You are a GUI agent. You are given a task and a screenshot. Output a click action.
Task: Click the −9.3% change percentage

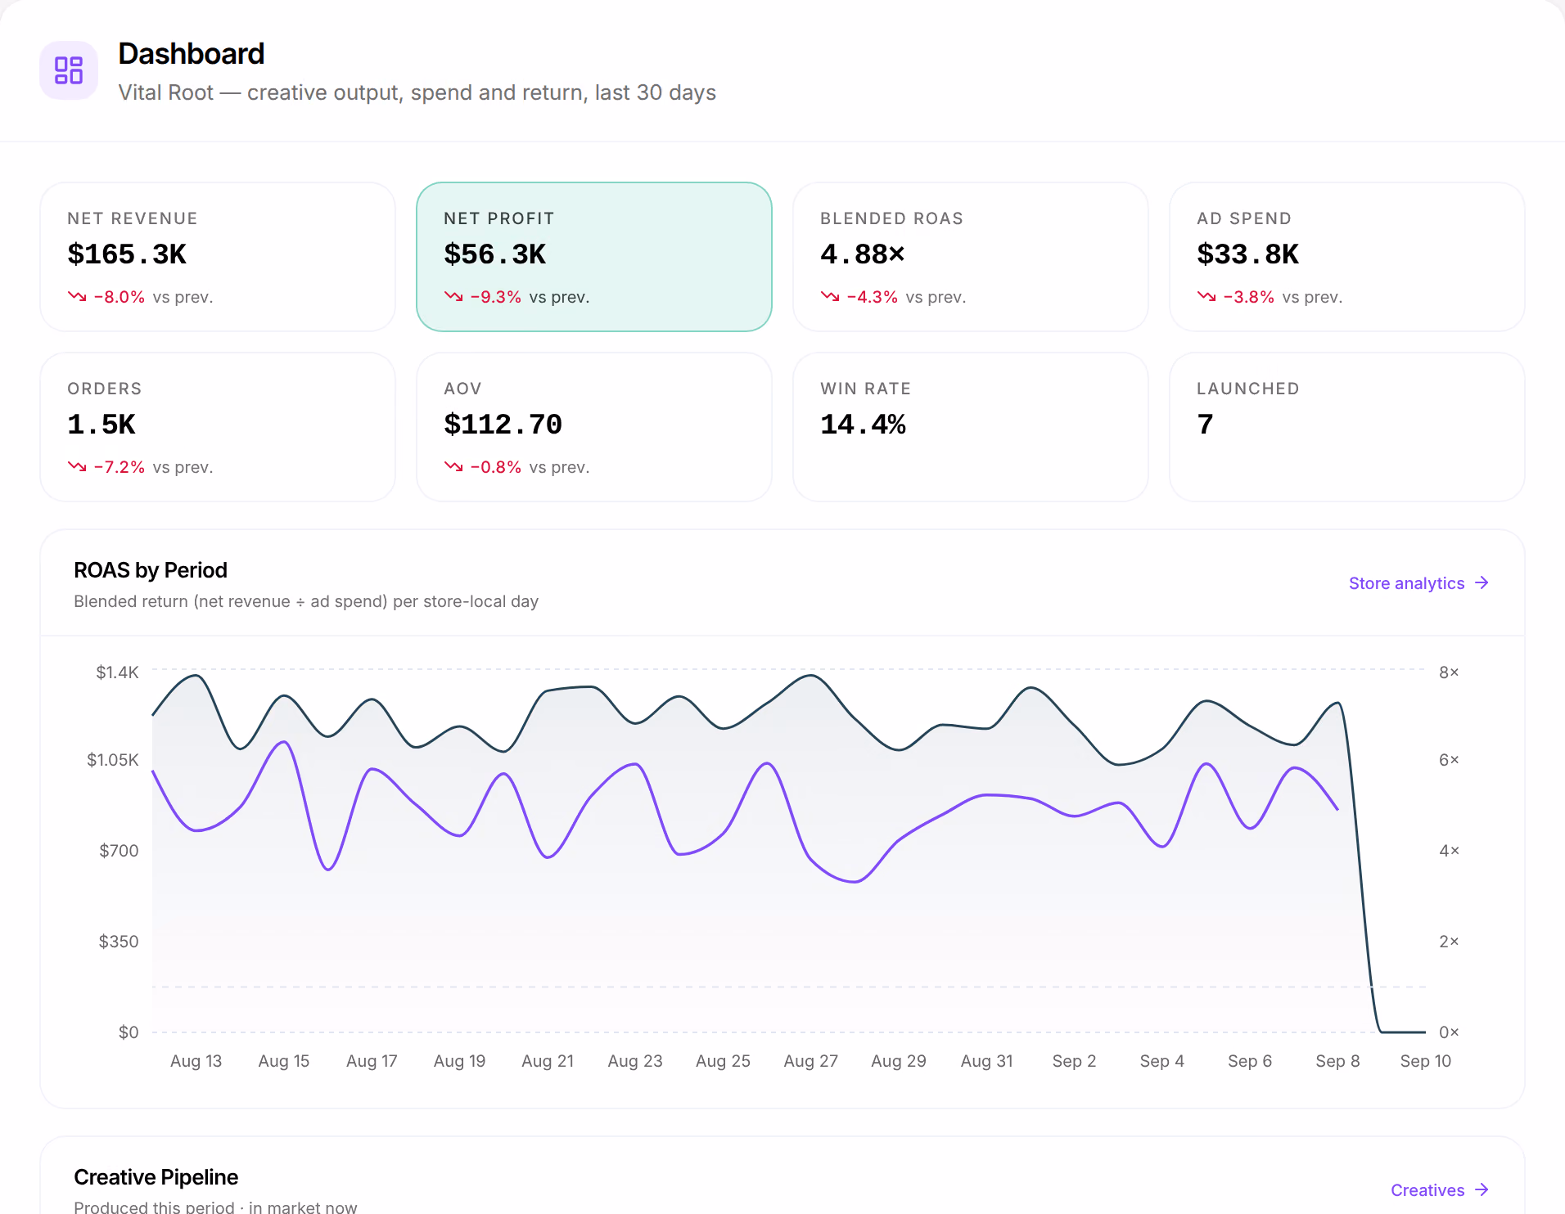tap(496, 297)
